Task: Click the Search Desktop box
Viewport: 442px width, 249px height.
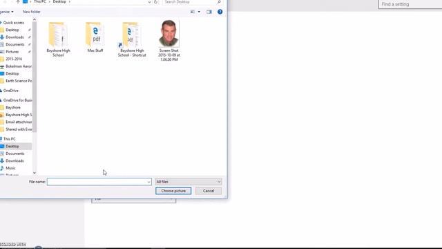Action: (193, 2)
